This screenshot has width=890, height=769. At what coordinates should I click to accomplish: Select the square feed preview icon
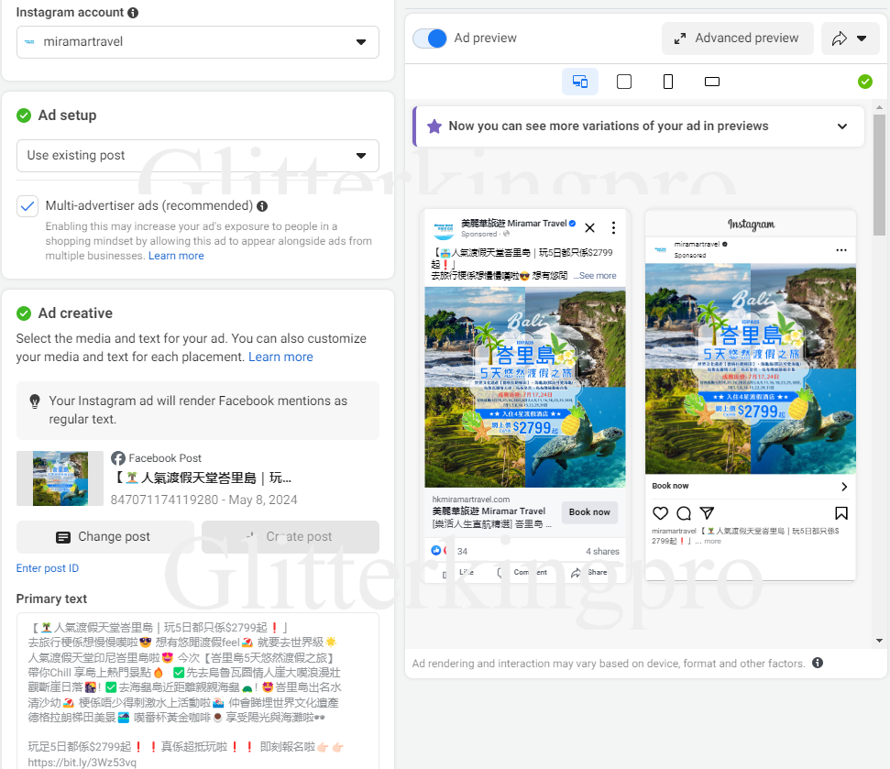click(624, 82)
